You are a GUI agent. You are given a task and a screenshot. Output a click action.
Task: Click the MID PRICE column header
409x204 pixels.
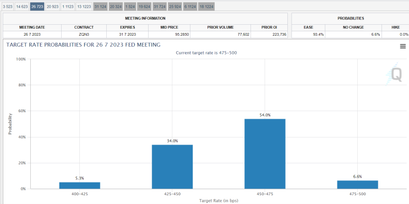point(170,27)
